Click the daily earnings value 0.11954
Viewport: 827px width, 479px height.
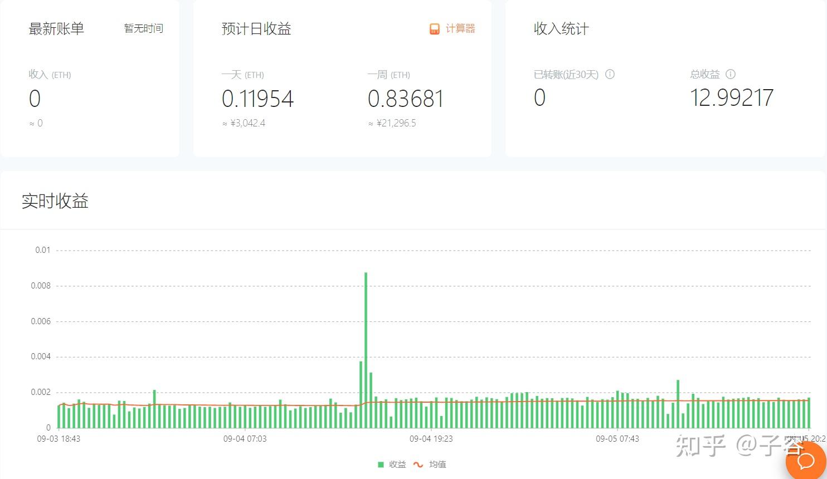[x=257, y=99]
